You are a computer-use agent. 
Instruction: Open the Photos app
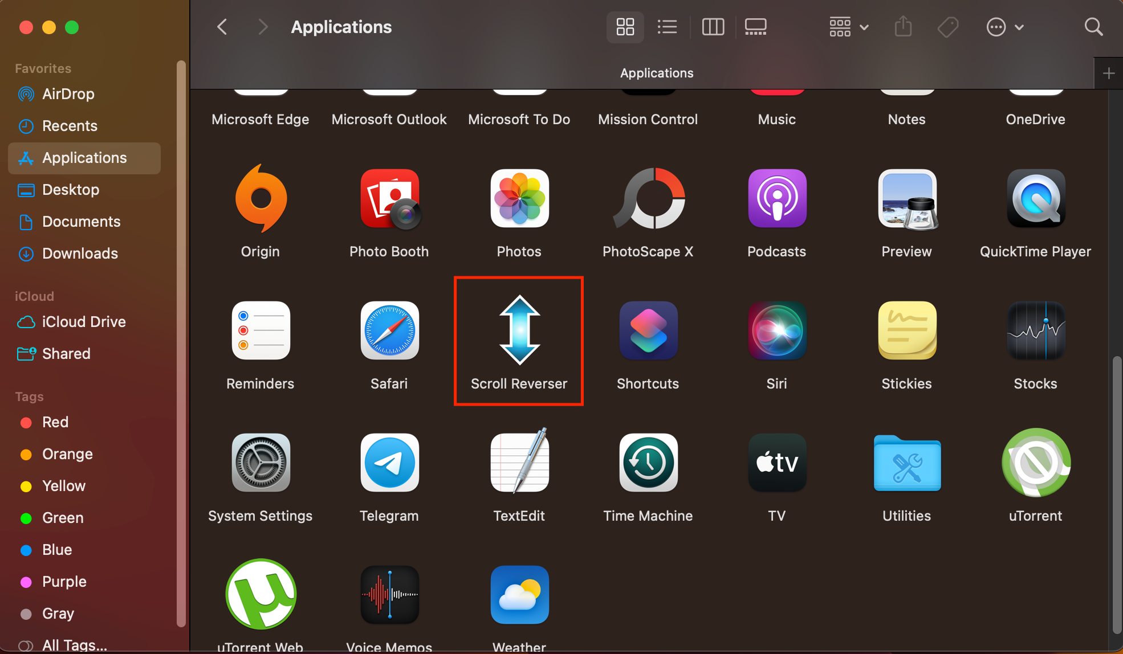519,198
